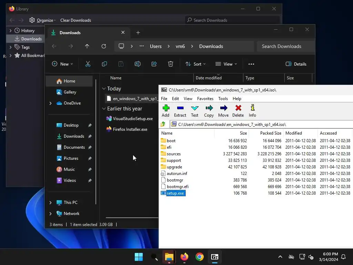
Task: Open the 7-Zip Favorites menu
Action: click(x=205, y=98)
